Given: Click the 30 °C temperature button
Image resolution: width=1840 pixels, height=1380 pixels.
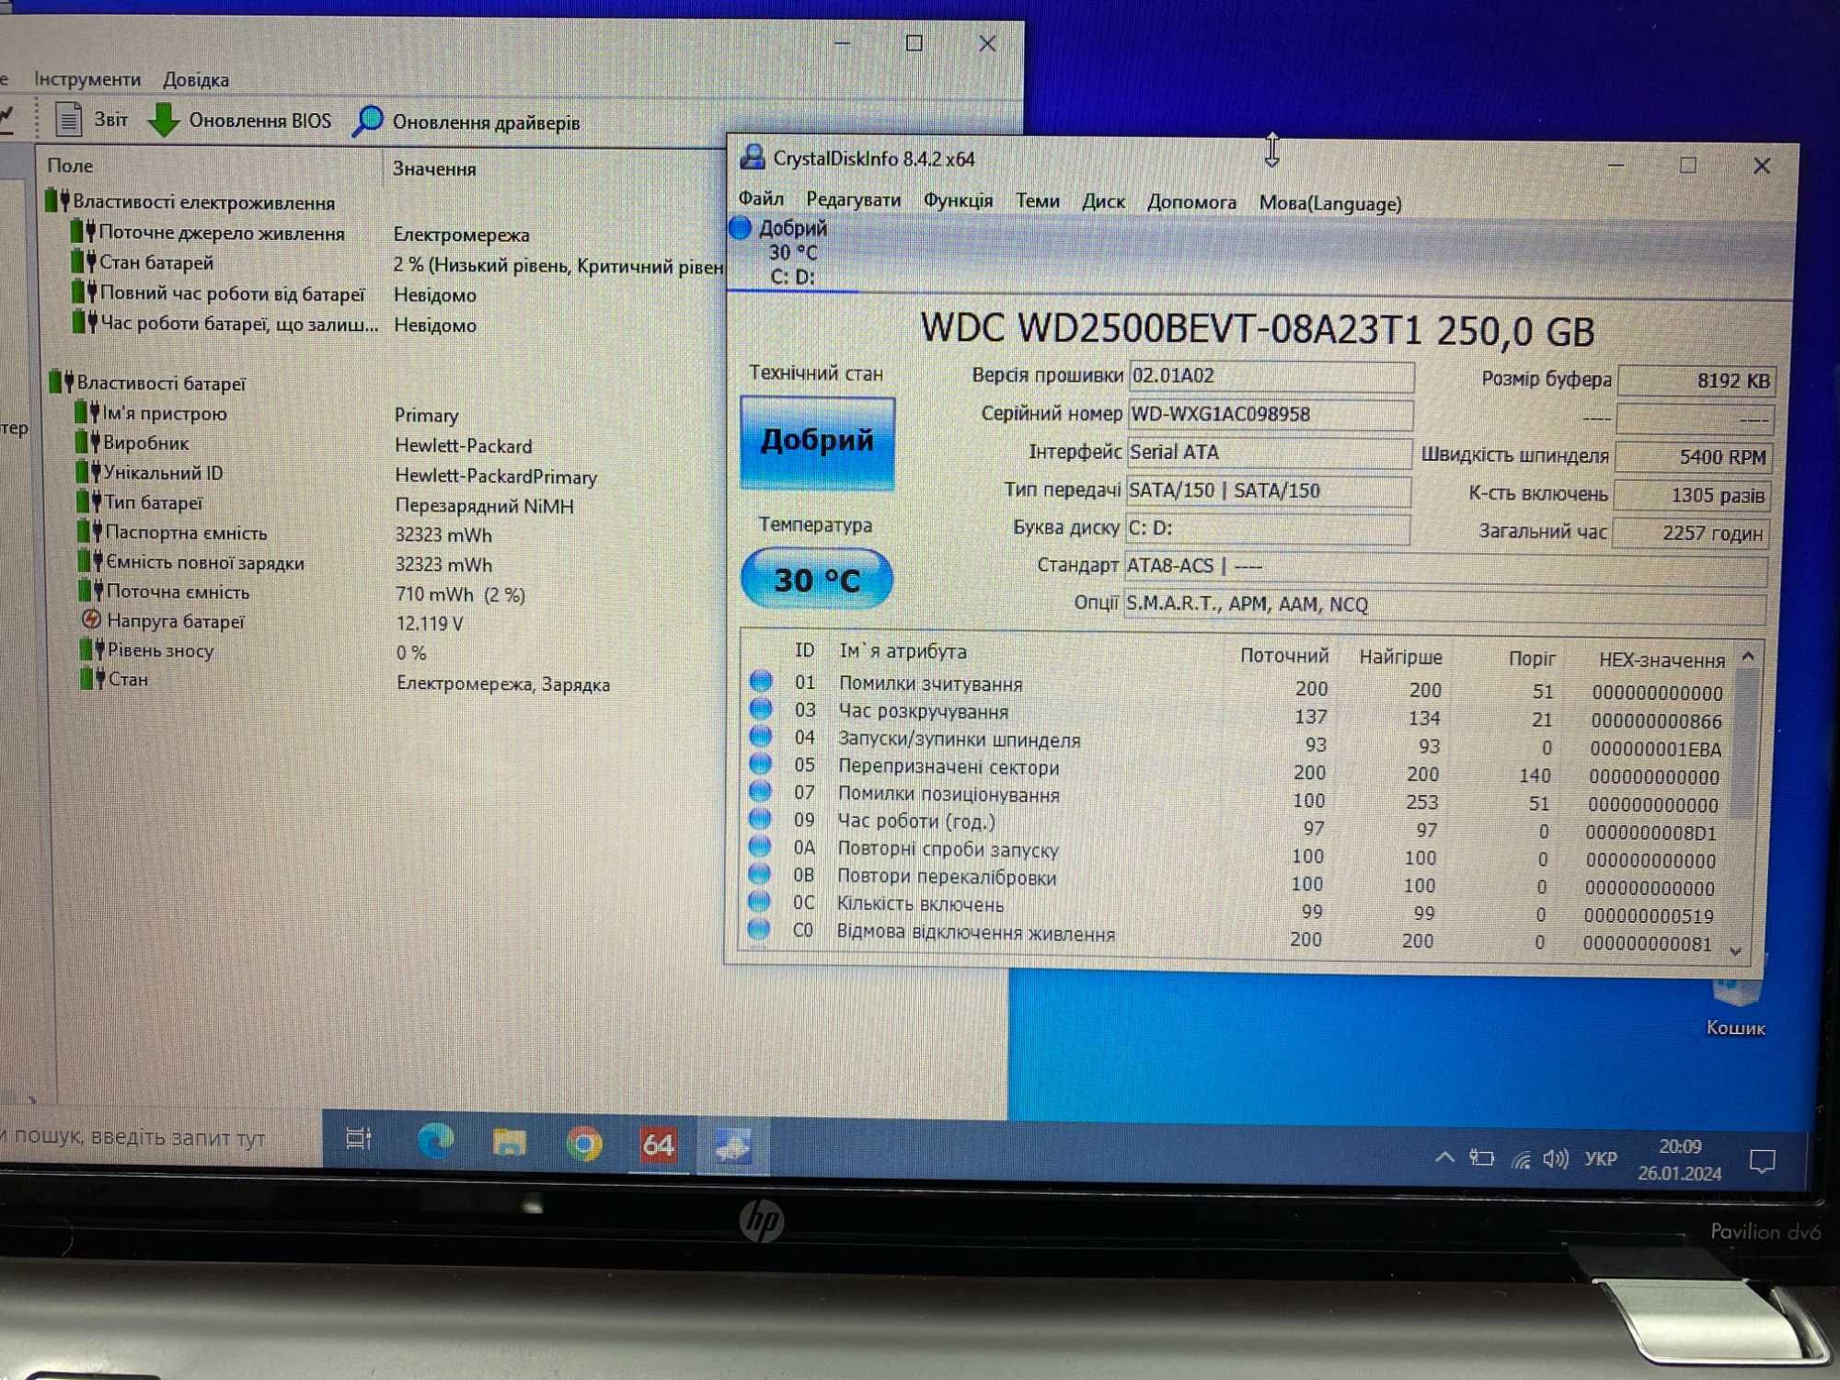Looking at the screenshot, I should point(817,579).
